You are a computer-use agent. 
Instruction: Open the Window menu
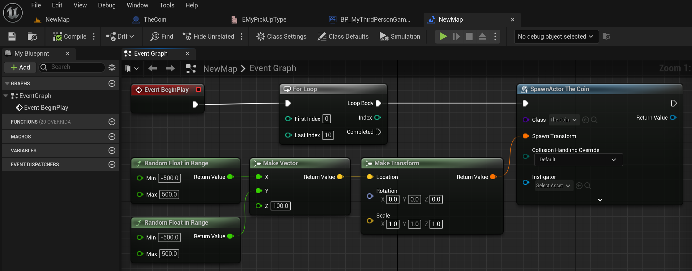click(138, 5)
